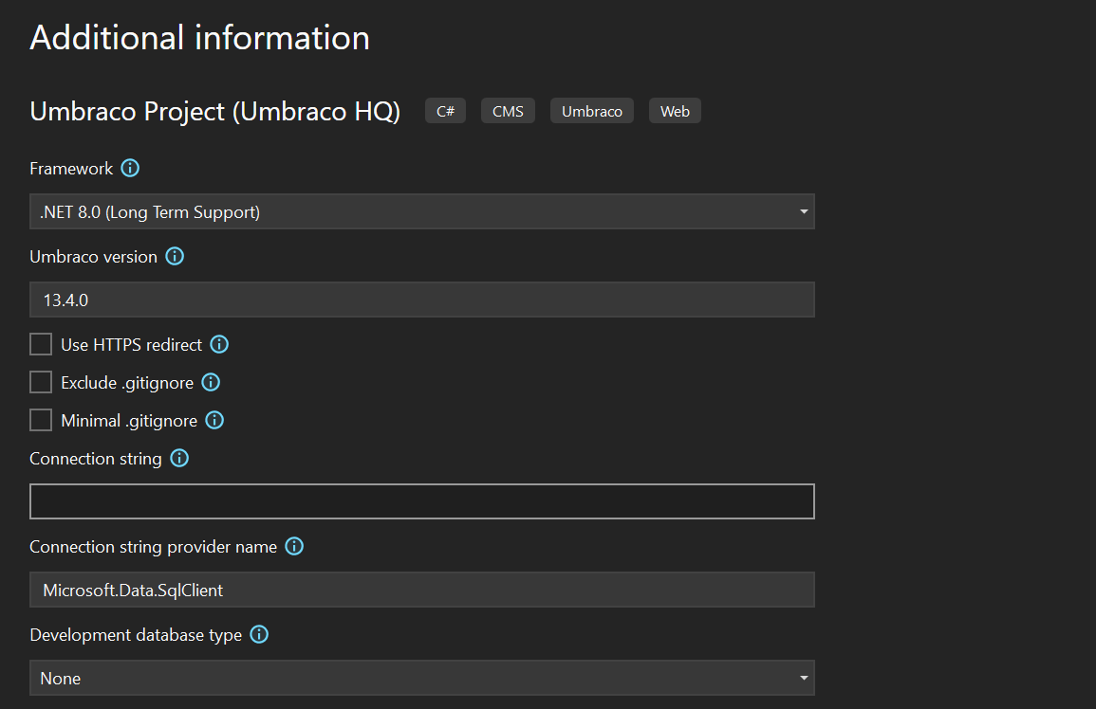
Task: Click the Umbraco version info icon
Action: 175,257
